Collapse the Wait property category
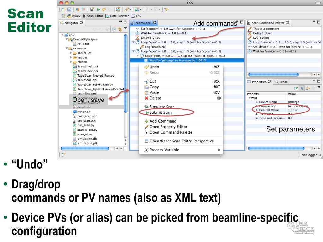 (x=250, y=98)
